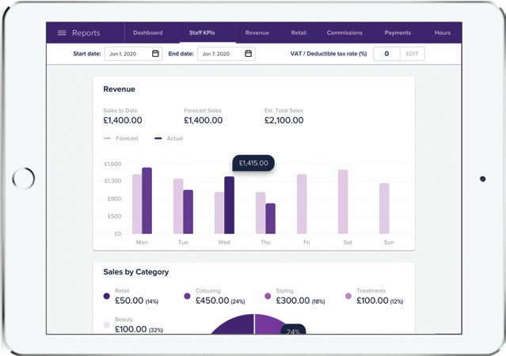Open the Hours tab
506x356 pixels.
pyautogui.click(x=443, y=33)
